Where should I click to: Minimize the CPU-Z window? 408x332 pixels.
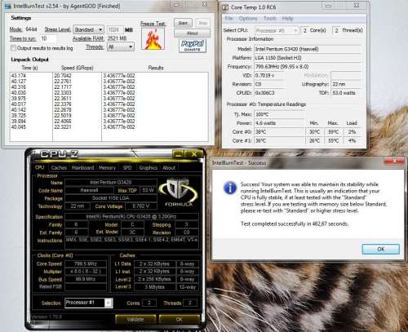(x=178, y=154)
